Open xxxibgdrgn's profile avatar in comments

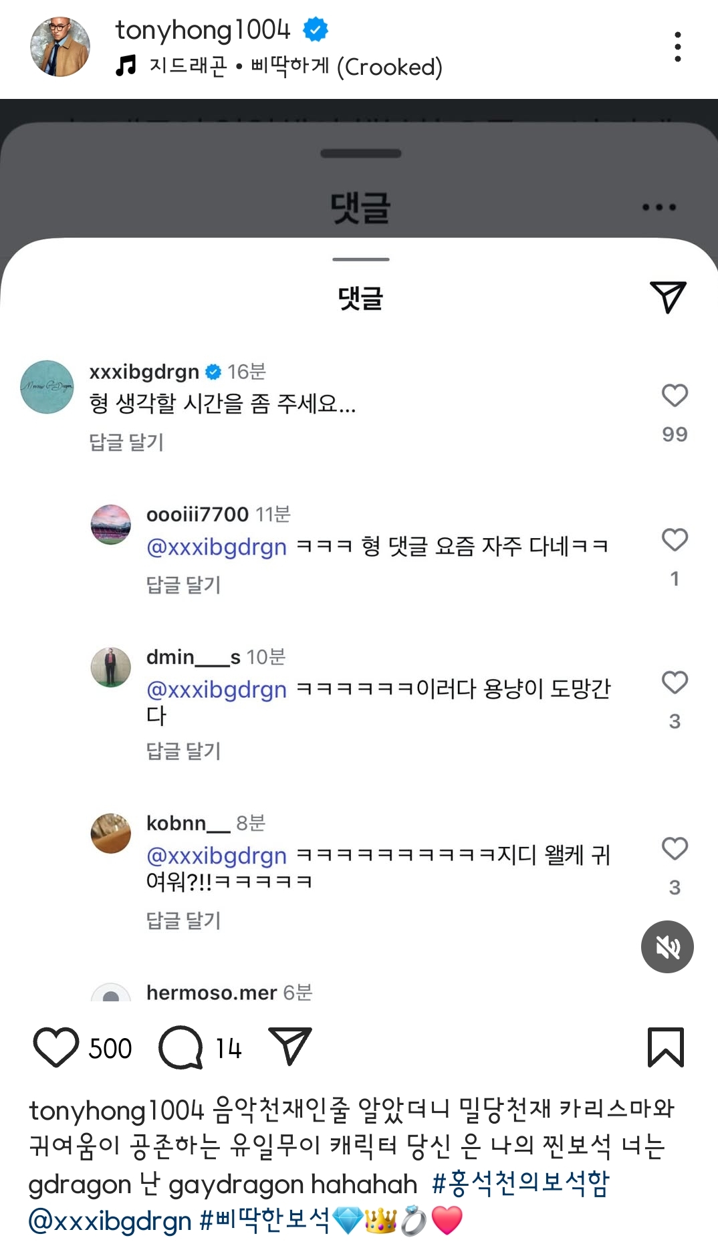[47, 387]
